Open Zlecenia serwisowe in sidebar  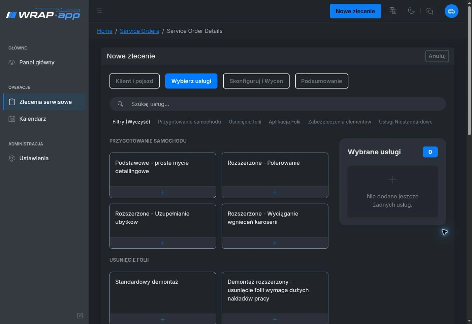coord(44,102)
